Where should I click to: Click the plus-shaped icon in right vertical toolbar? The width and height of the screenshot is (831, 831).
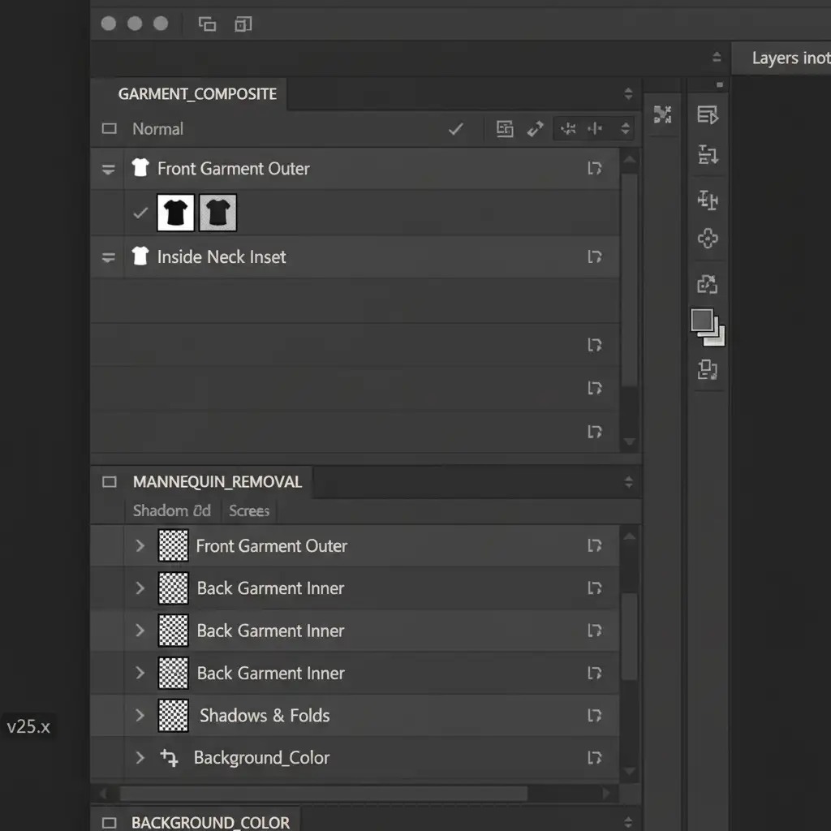708,239
